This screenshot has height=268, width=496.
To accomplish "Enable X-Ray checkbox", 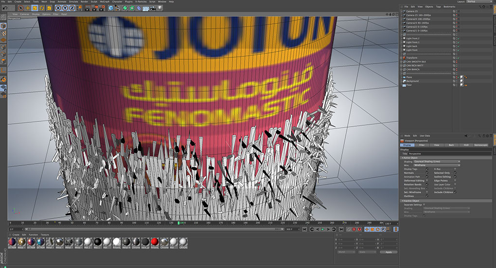I will 455,169.
